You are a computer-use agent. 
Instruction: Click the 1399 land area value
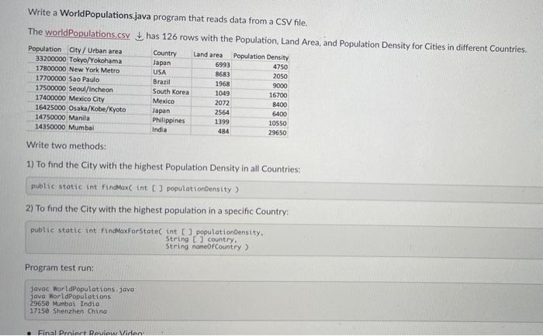[222, 122]
